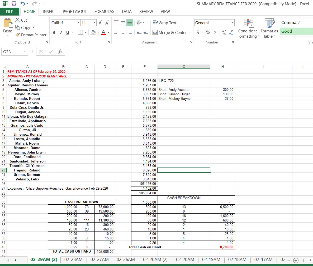Click the Redo arrow icon
The width and height of the screenshot is (313, 266).
coord(34,3)
